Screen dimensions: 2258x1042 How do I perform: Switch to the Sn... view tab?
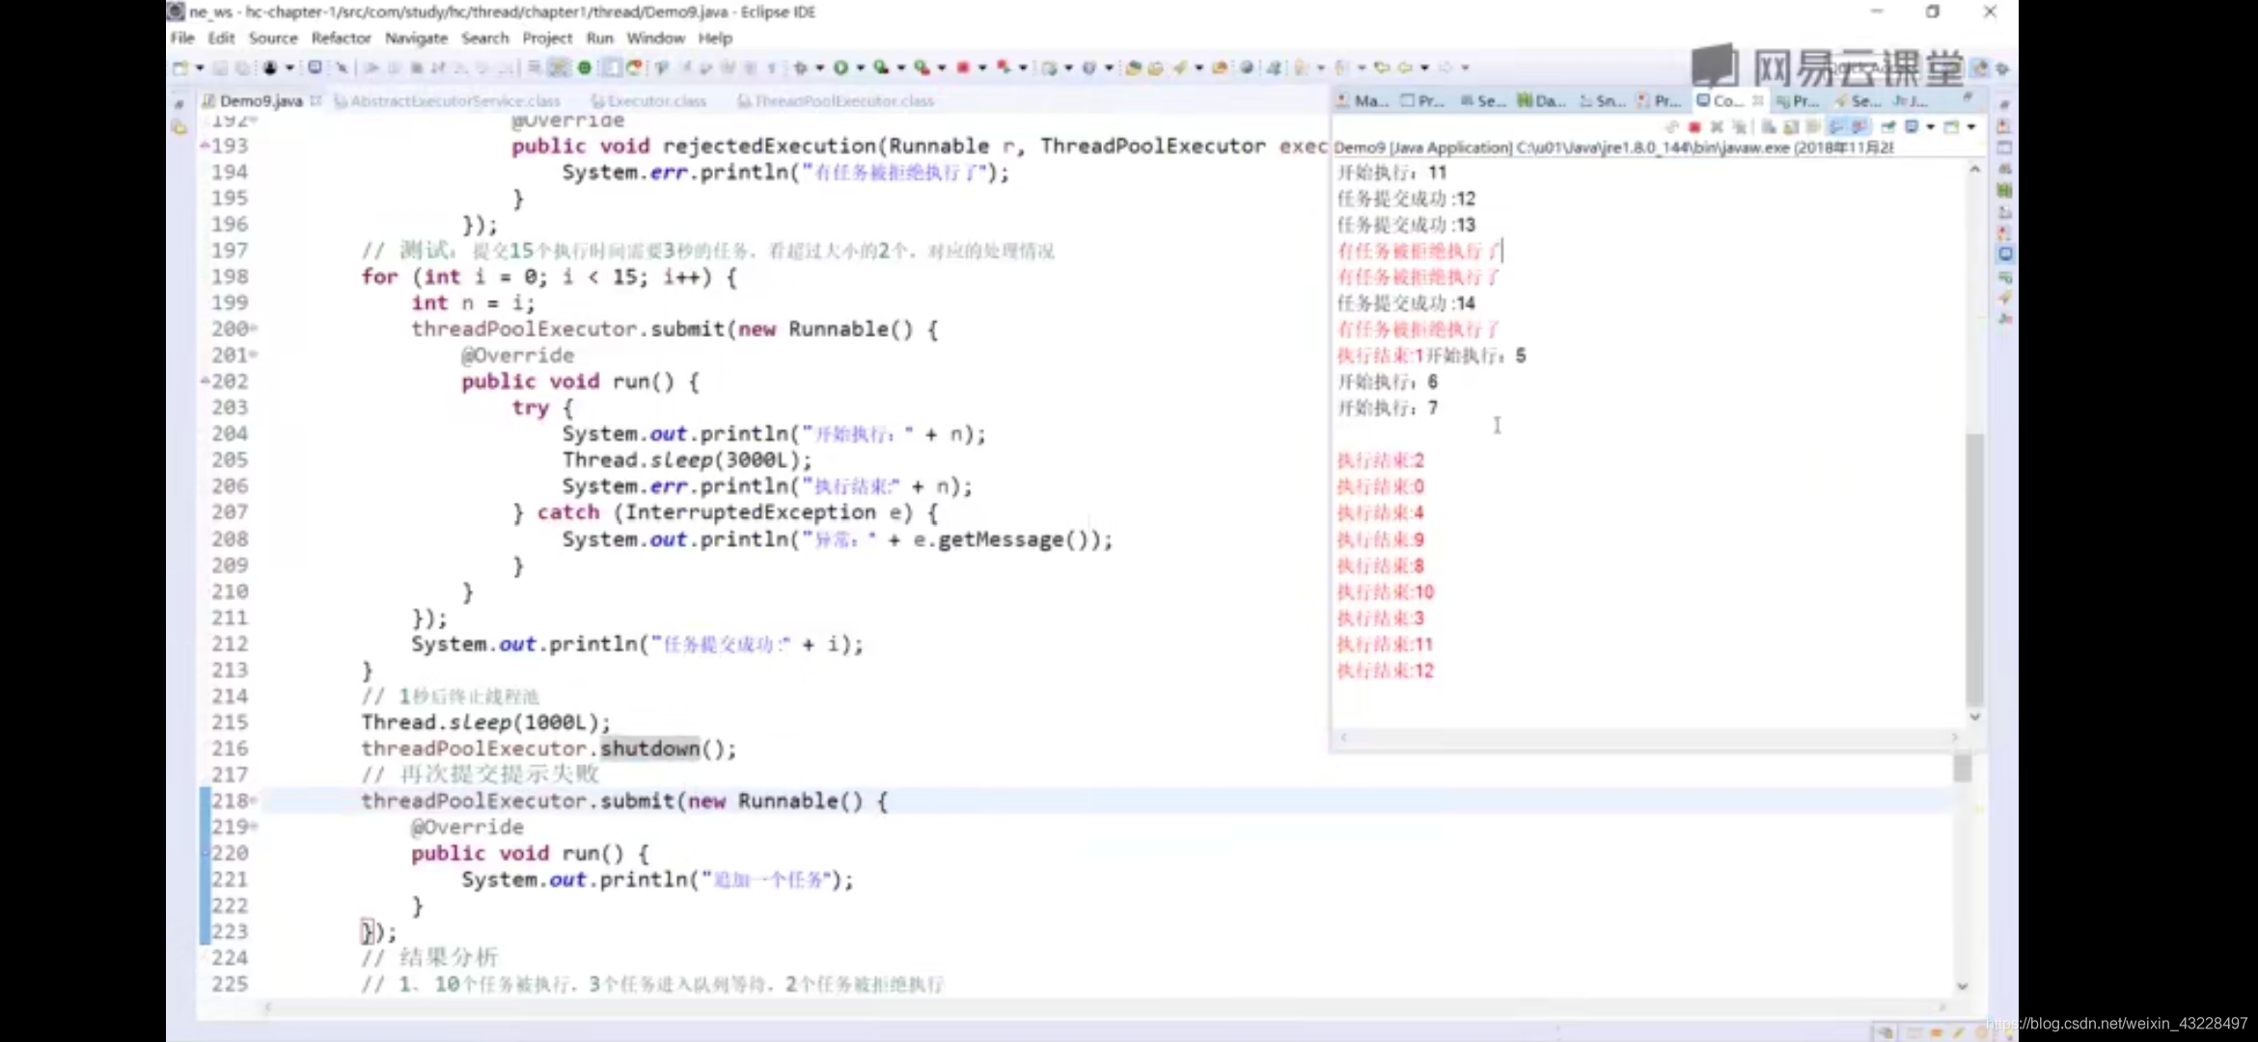[1603, 100]
